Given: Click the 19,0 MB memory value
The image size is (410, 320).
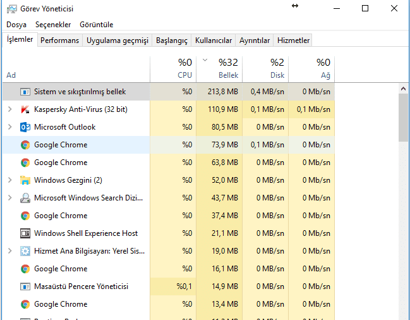Looking at the screenshot, I should [225, 251].
